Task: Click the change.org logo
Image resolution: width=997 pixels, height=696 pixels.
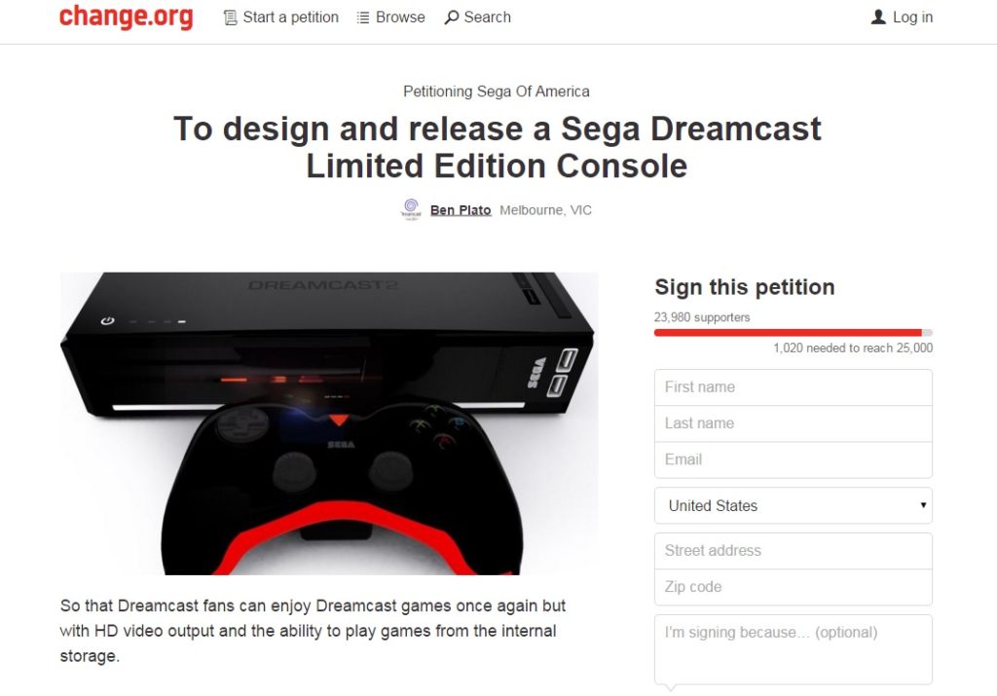Action: point(127,17)
